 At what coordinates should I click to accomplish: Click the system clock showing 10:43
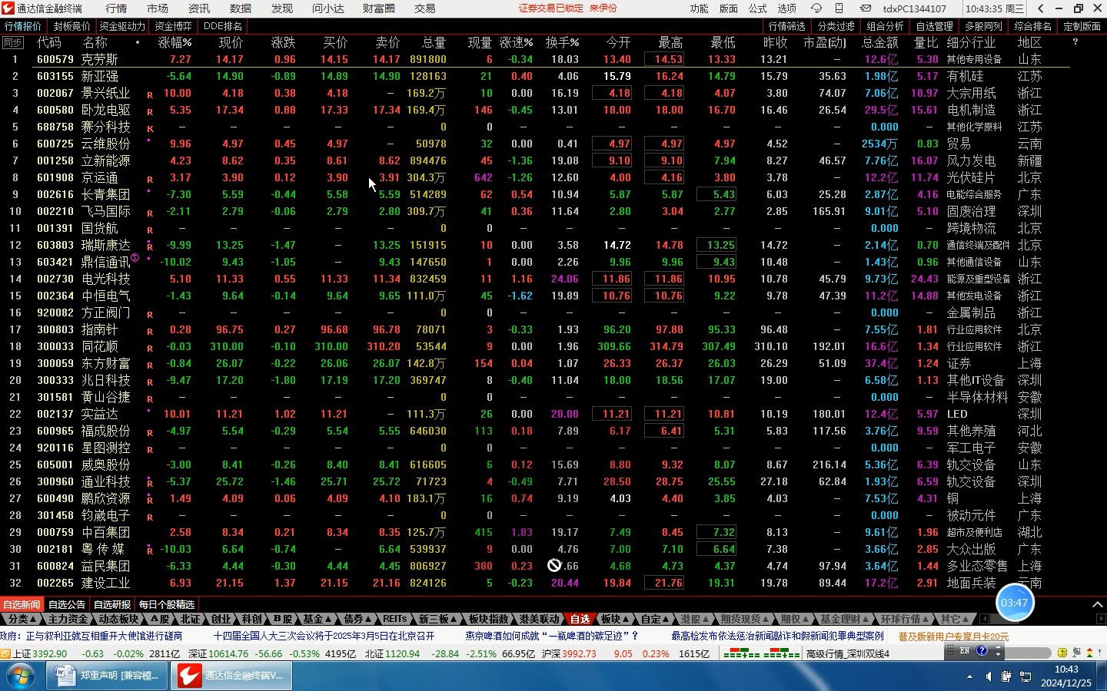click(x=1066, y=676)
